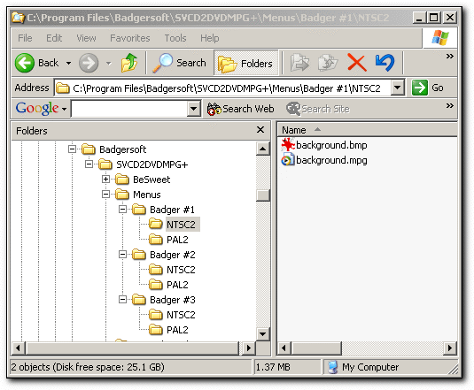Show more Google toolbar buttons chevron
This screenshot has width=474, height=390.
(450, 105)
